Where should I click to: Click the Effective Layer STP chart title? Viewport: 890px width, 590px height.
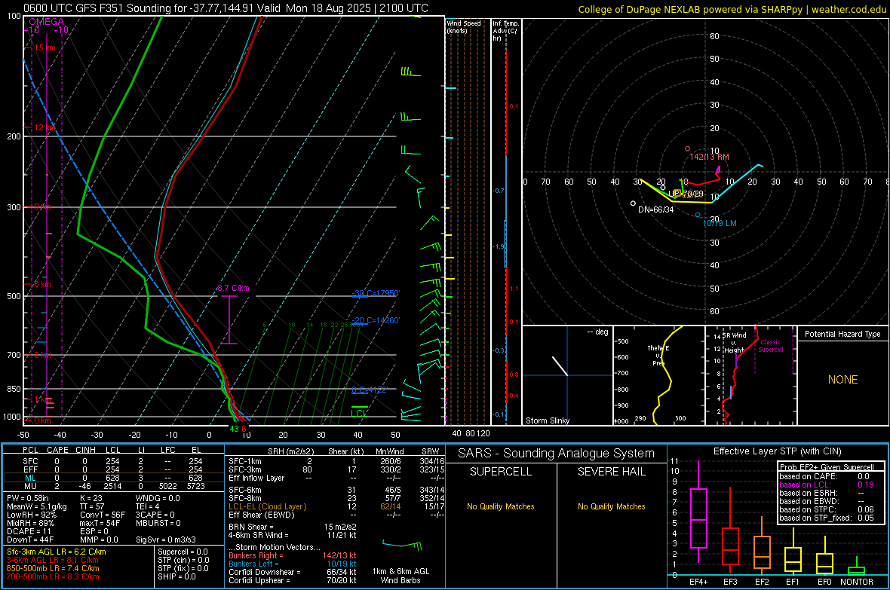coord(778,451)
